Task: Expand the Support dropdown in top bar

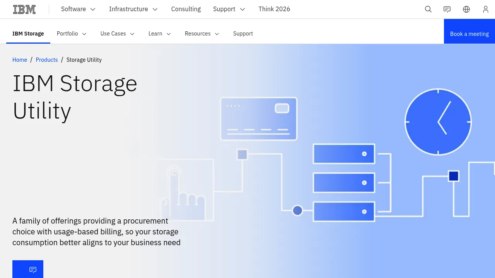Action: pyautogui.click(x=229, y=9)
